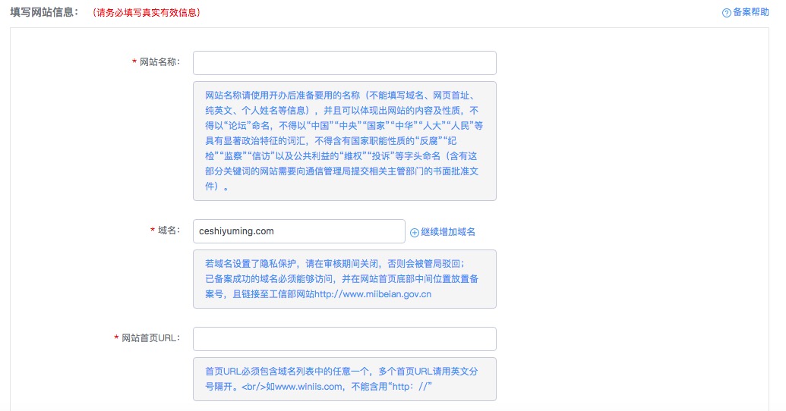The height and width of the screenshot is (411, 786).
Task: Click the red asterisk beside 网站名称
Action: pos(134,63)
